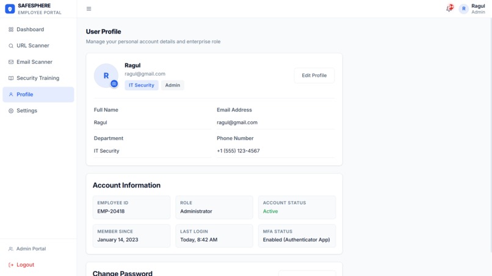This screenshot has height=276, width=492.
Task: Click the Dashboard grid icon in sidebar
Action: click(11, 29)
